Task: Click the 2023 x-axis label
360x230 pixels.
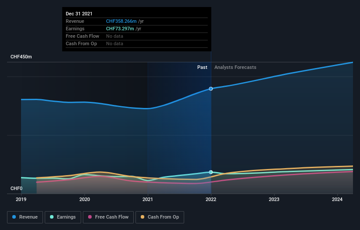Action: coord(274,199)
